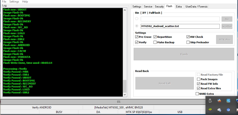The image size is (238, 115).
Task: Click 'Verify Passed : MBR' log line
Action: point(16,72)
